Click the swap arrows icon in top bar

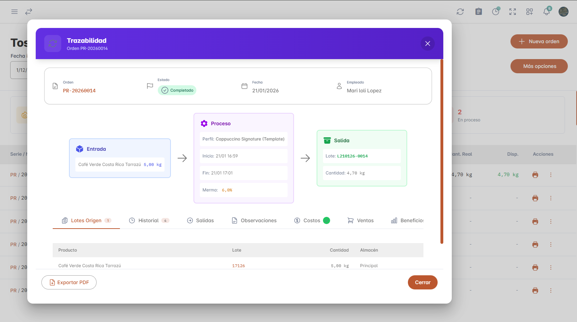click(x=29, y=12)
